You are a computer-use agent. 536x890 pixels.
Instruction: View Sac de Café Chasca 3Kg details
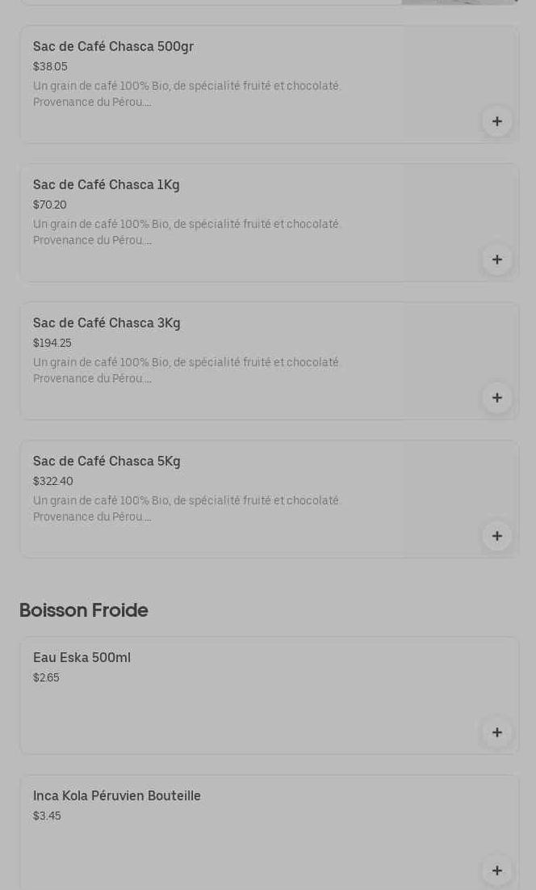(107, 323)
